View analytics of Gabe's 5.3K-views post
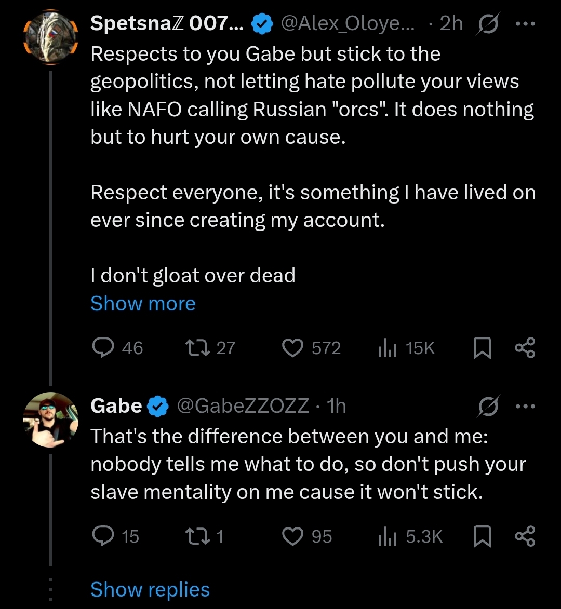Viewport: 561px width, 609px height. point(387,536)
